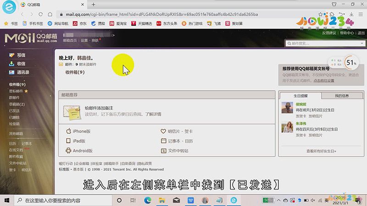Click the browser back arrow

coord(22,14)
